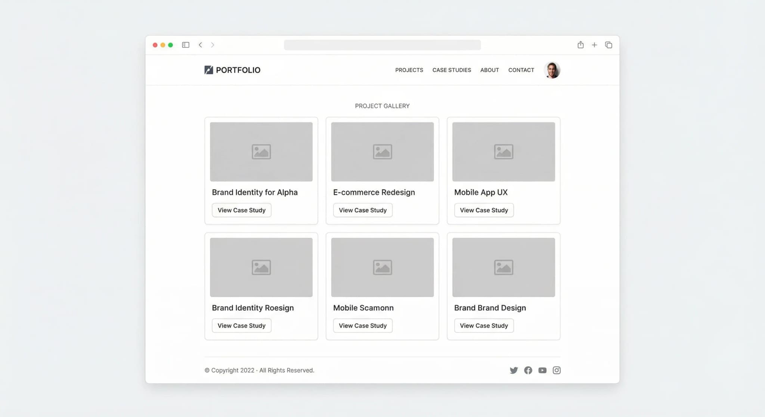
Task: Toggle the browser sidebar icon
Action: (185, 45)
